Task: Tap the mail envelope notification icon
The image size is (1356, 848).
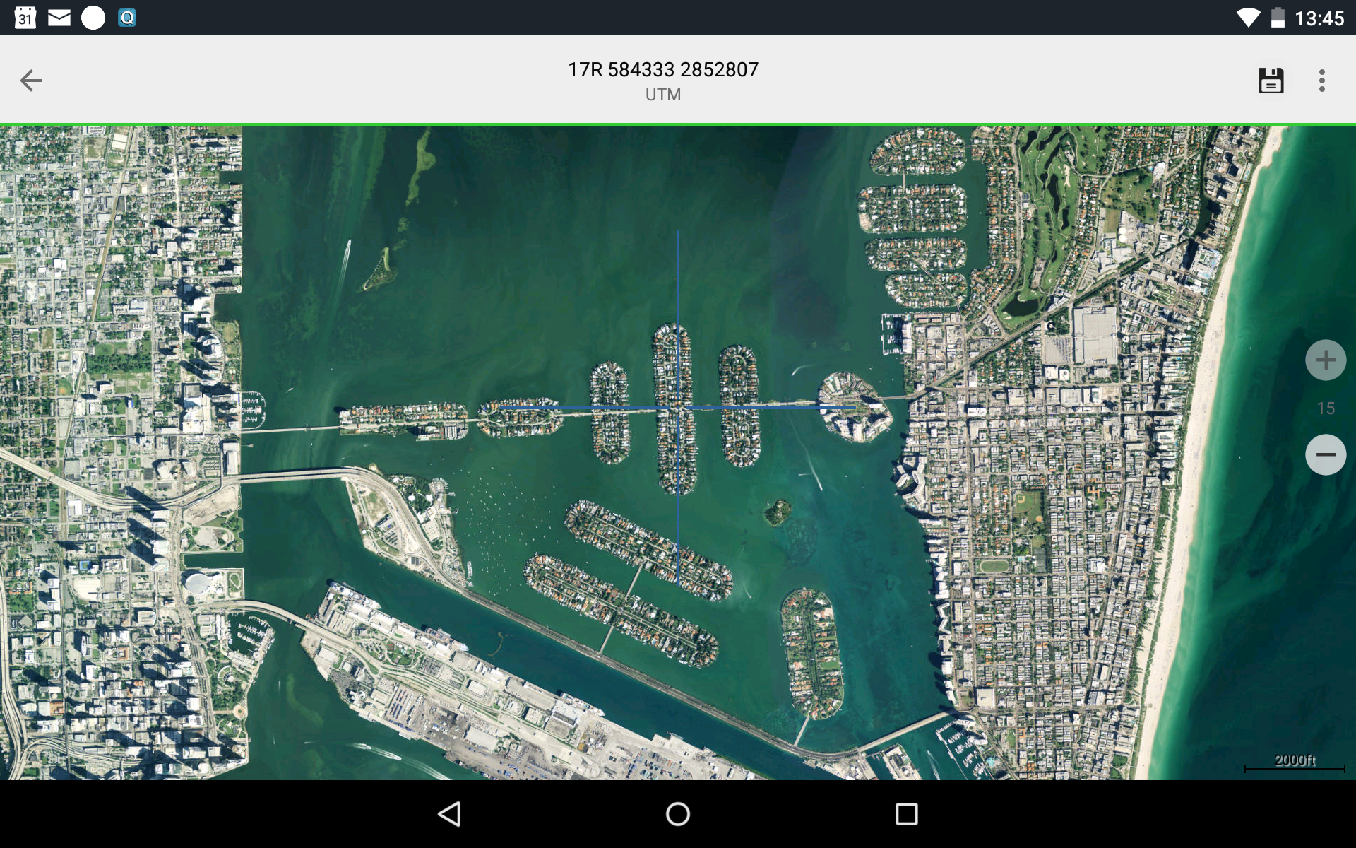Action: click(x=59, y=18)
